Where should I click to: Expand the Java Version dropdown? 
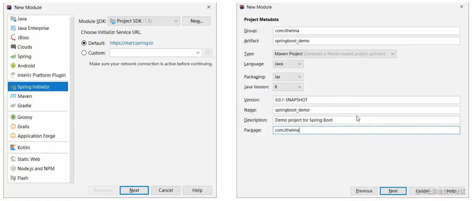tap(288, 87)
